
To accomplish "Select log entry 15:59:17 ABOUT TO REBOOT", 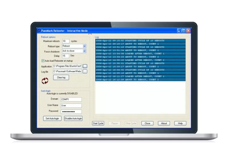I will [x=141, y=67].
